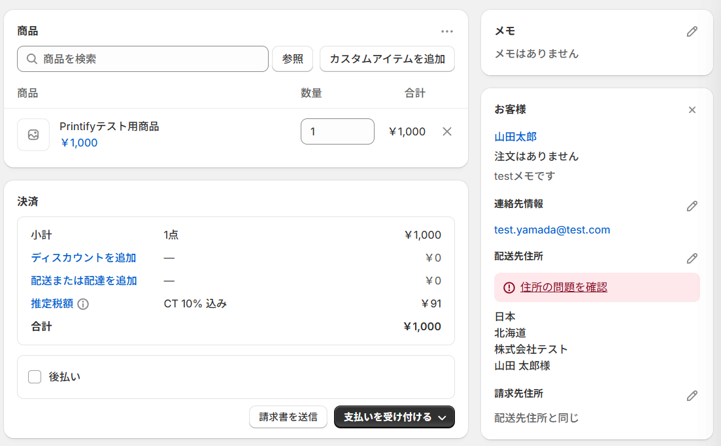This screenshot has height=446, width=721.
Task: Edit 請求先住所 with the pencil icon
Action: [692, 396]
